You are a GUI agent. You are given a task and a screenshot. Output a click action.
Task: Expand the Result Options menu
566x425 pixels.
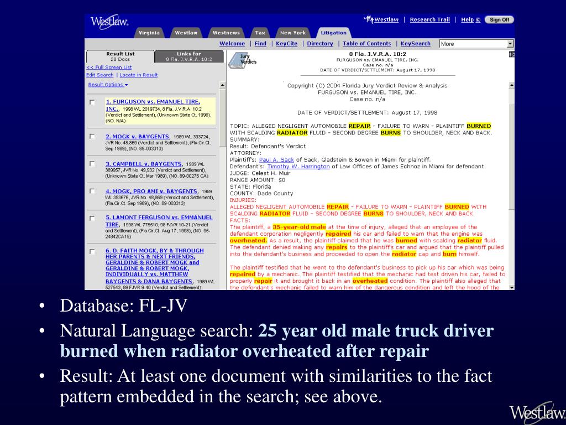108,85
